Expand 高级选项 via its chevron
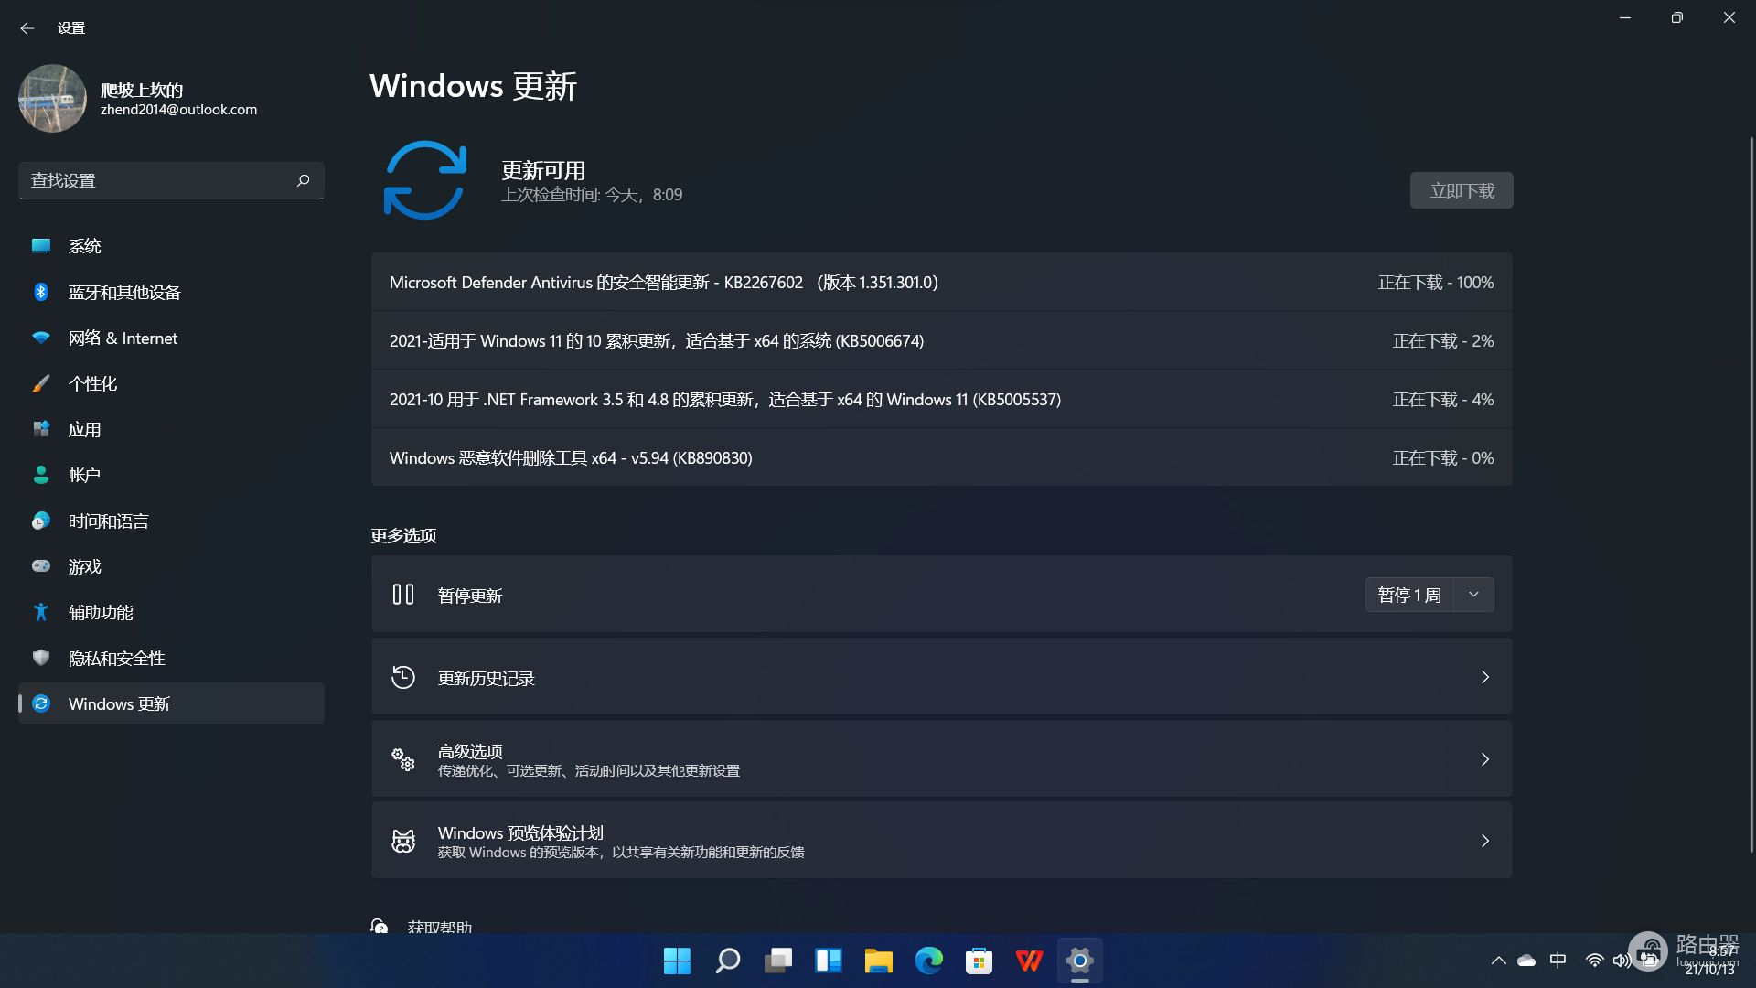Image resolution: width=1756 pixels, height=988 pixels. pyautogui.click(x=1485, y=759)
